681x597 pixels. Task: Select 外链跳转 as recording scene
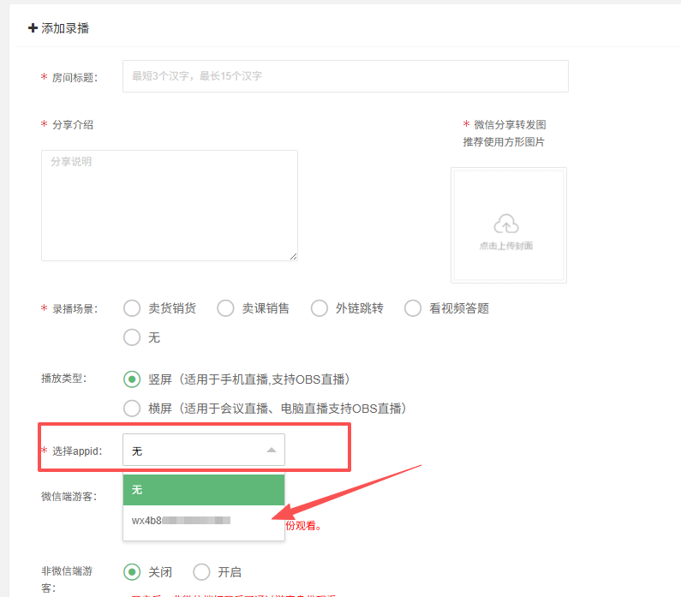pos(320,308)
